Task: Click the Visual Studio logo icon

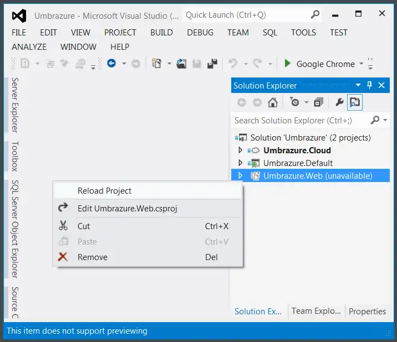Action: point(19,15)
